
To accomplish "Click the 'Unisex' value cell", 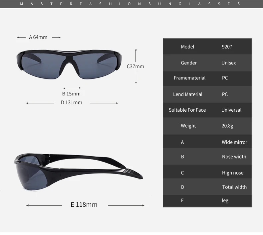I will (229, 63).
